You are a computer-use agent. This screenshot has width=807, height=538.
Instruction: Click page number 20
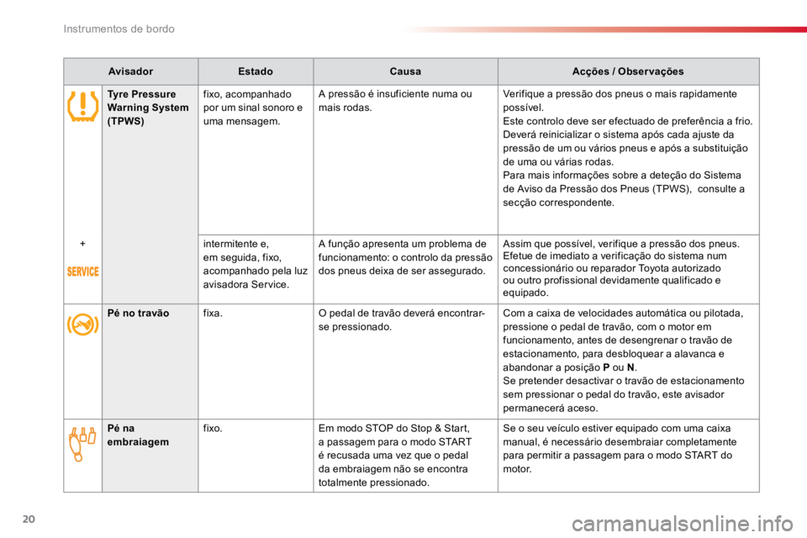(x=29, y=519)
